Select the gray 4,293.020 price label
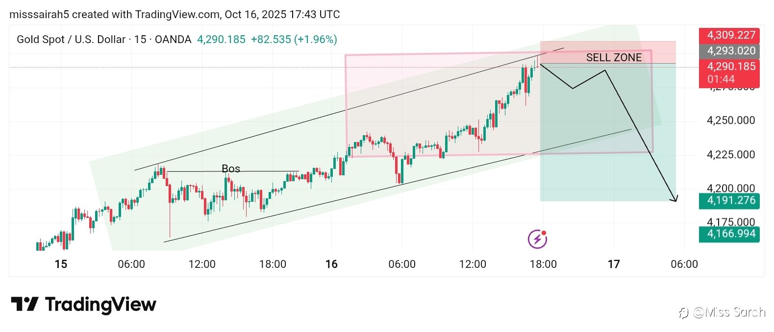Image resolution: width=774 pixels, height=332 pixels. coord(730,51)
